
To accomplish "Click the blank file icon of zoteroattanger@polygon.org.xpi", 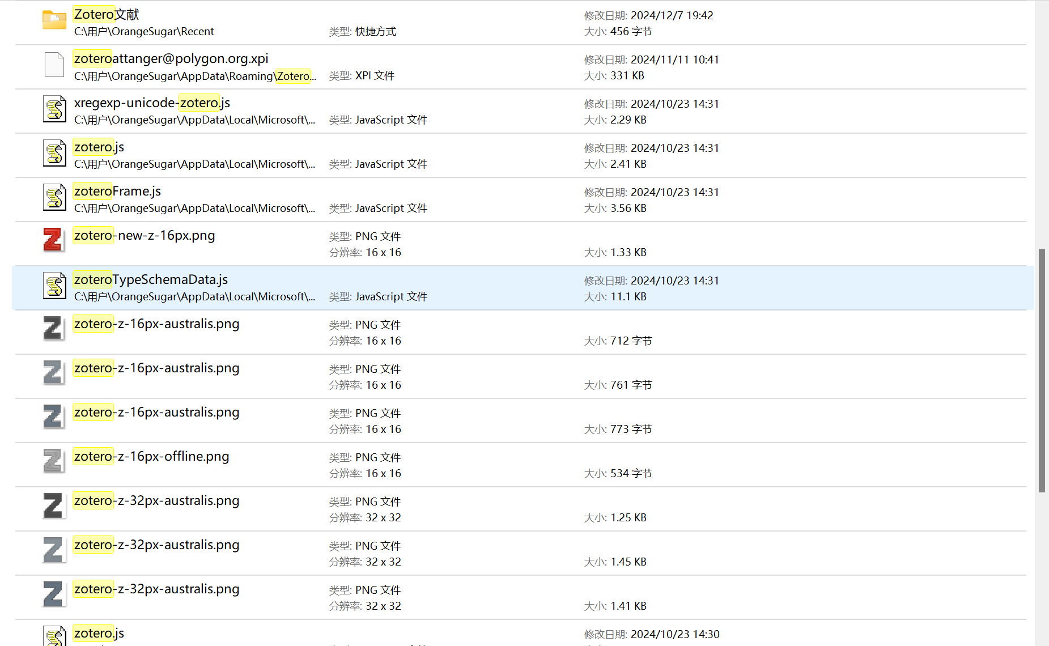I will [x=54, y=65].
